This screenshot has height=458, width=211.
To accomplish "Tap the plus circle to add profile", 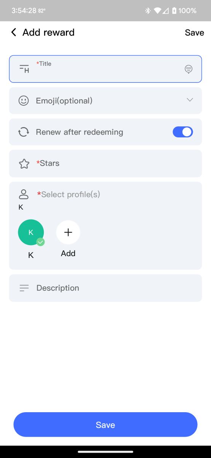I will coord(68,232).
